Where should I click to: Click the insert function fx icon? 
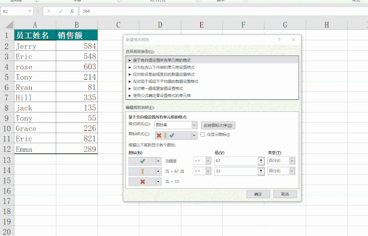pyautogui.click(x=71, y=11)
